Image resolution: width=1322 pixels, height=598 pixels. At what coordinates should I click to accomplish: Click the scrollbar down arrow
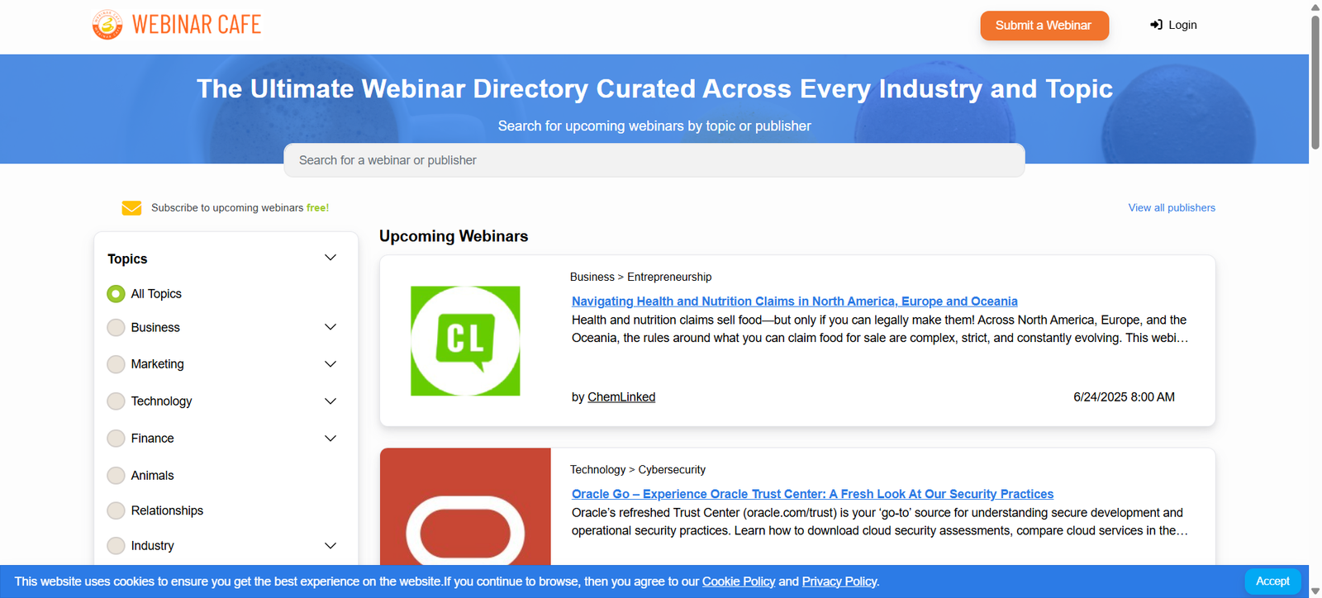point(1315,591)
